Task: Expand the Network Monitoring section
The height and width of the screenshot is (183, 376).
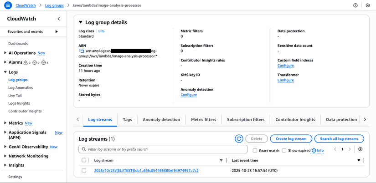Action: 5,156
